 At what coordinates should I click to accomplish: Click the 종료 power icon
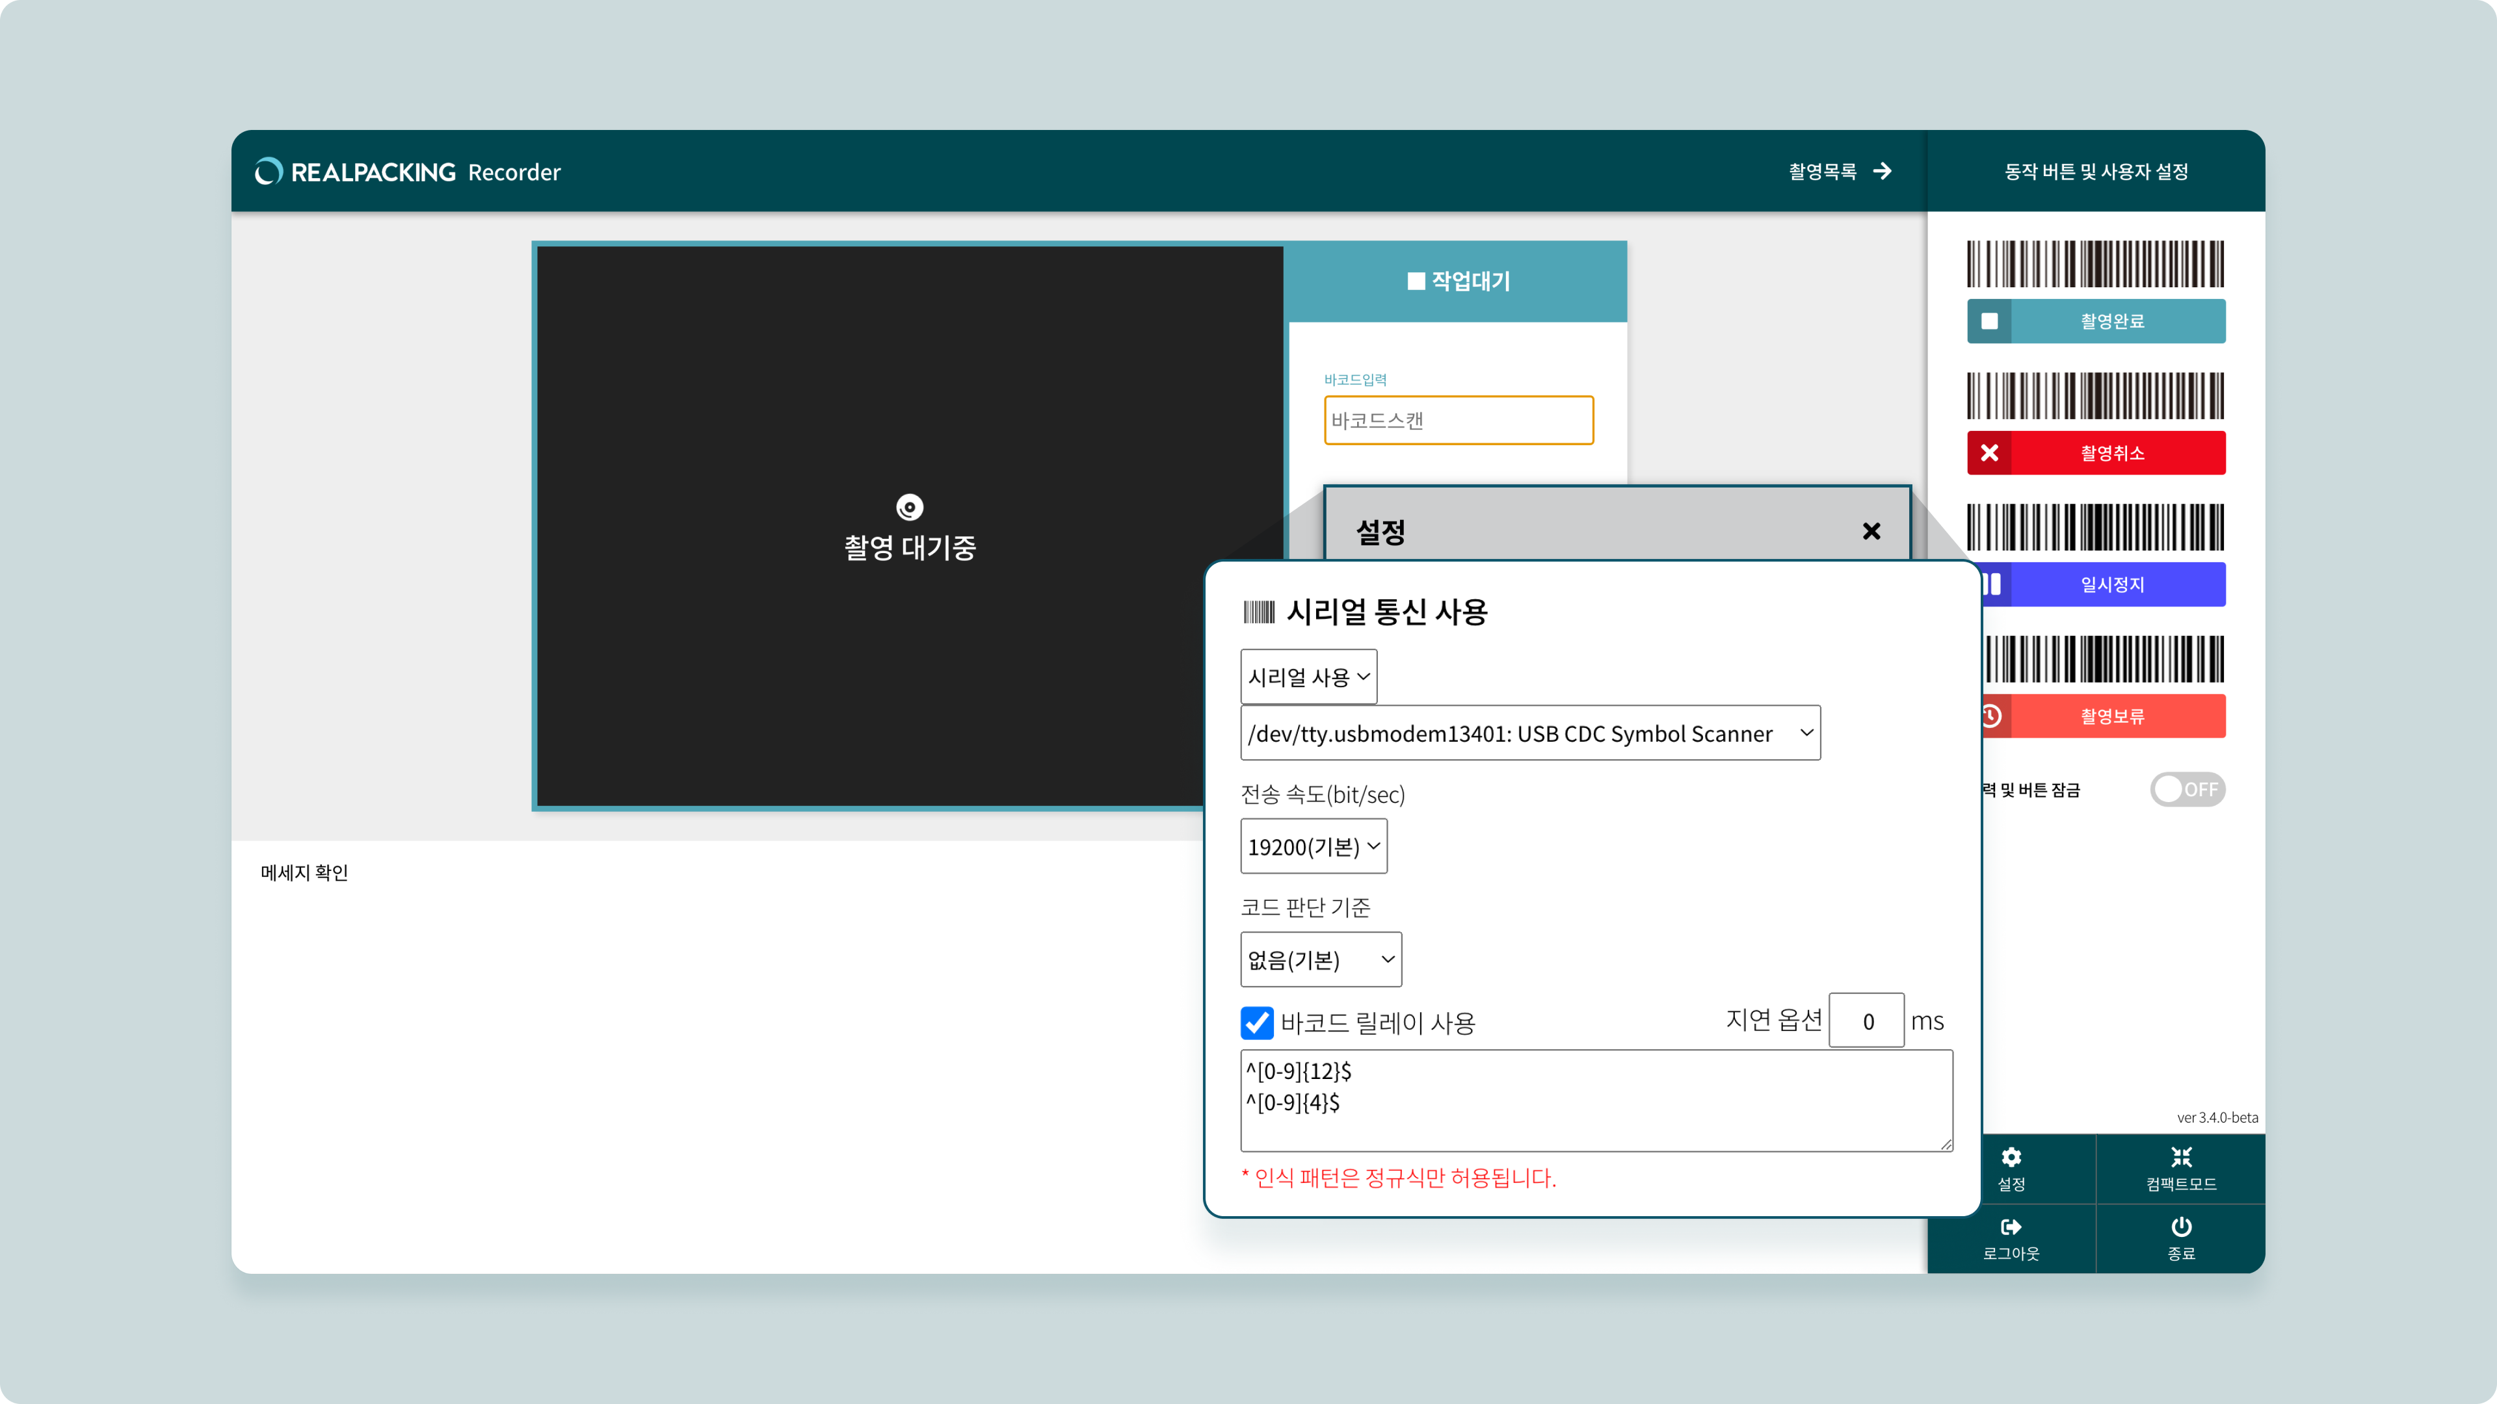(2181, 1227)
